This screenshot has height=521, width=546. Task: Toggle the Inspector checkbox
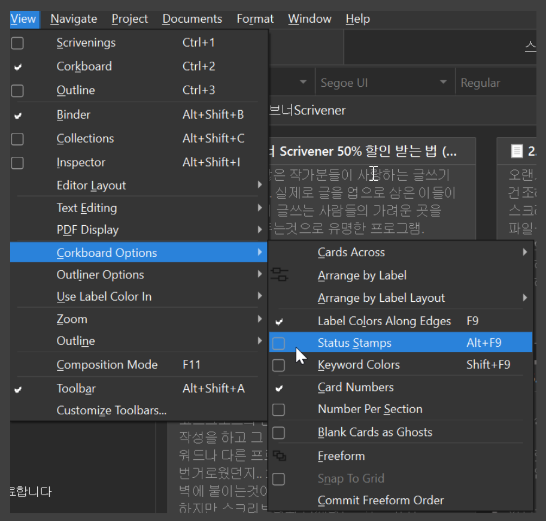point(17,163)
